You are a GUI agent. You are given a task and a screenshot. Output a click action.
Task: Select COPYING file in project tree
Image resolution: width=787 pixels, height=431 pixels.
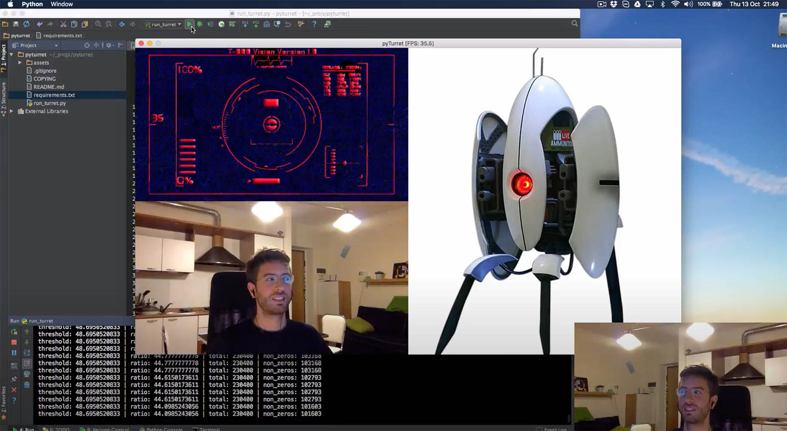click(x=41, y=79)
